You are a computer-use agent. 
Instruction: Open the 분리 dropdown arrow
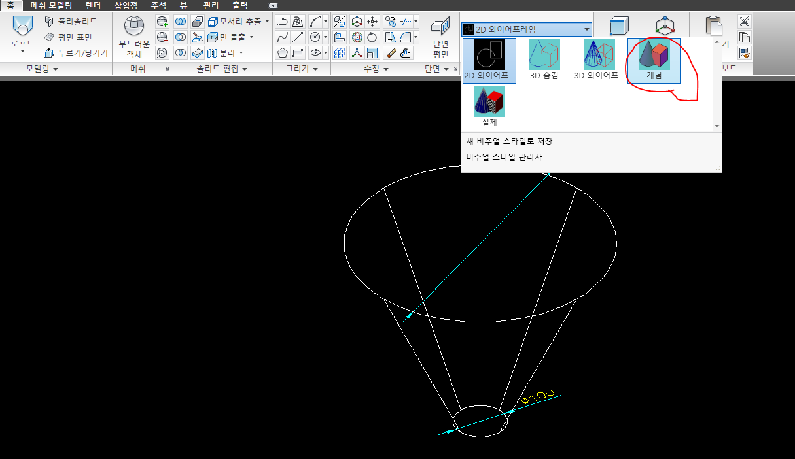coord(241,53)
